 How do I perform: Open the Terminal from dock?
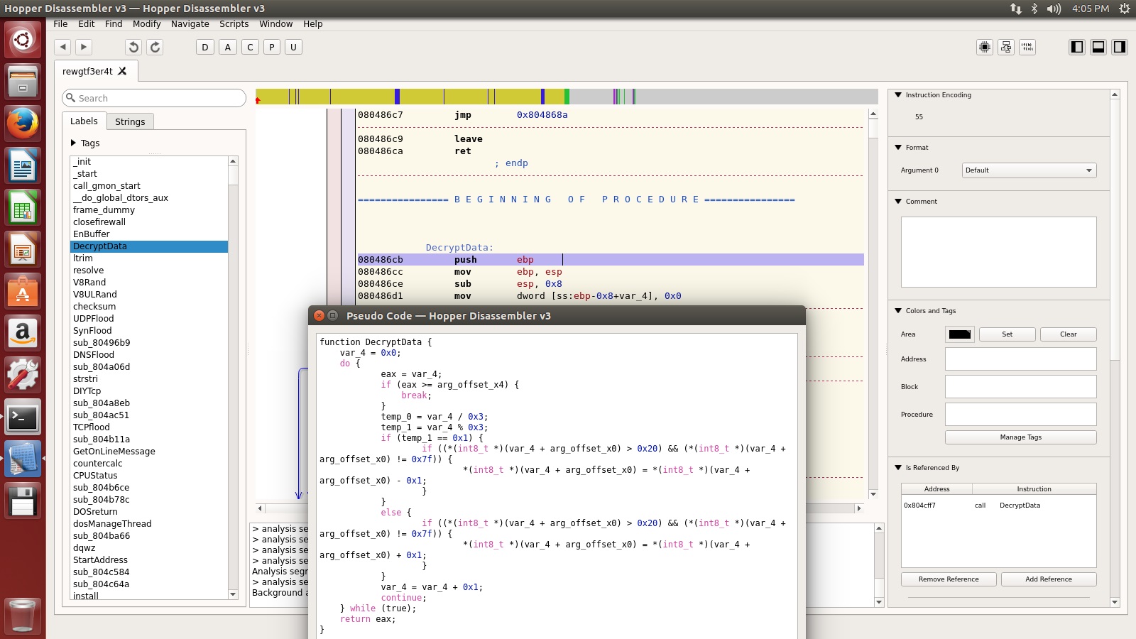coord(23,417)
